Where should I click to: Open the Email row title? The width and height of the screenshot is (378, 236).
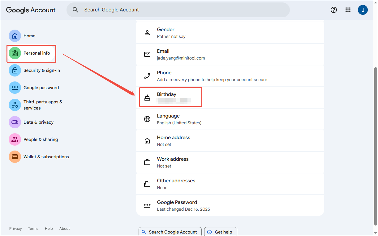(163, 51)
